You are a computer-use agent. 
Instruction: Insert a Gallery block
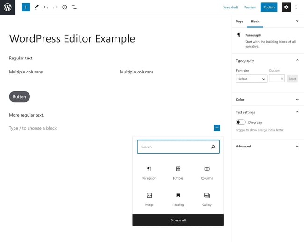coord(207,199)
